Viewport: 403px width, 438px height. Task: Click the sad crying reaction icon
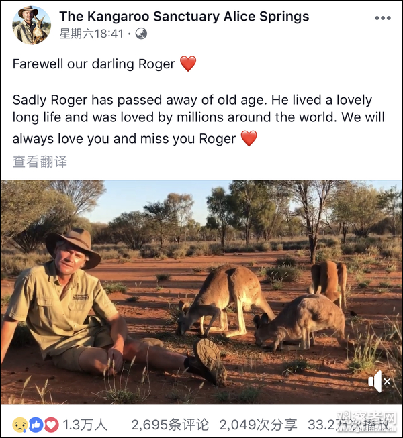(20, 424)
